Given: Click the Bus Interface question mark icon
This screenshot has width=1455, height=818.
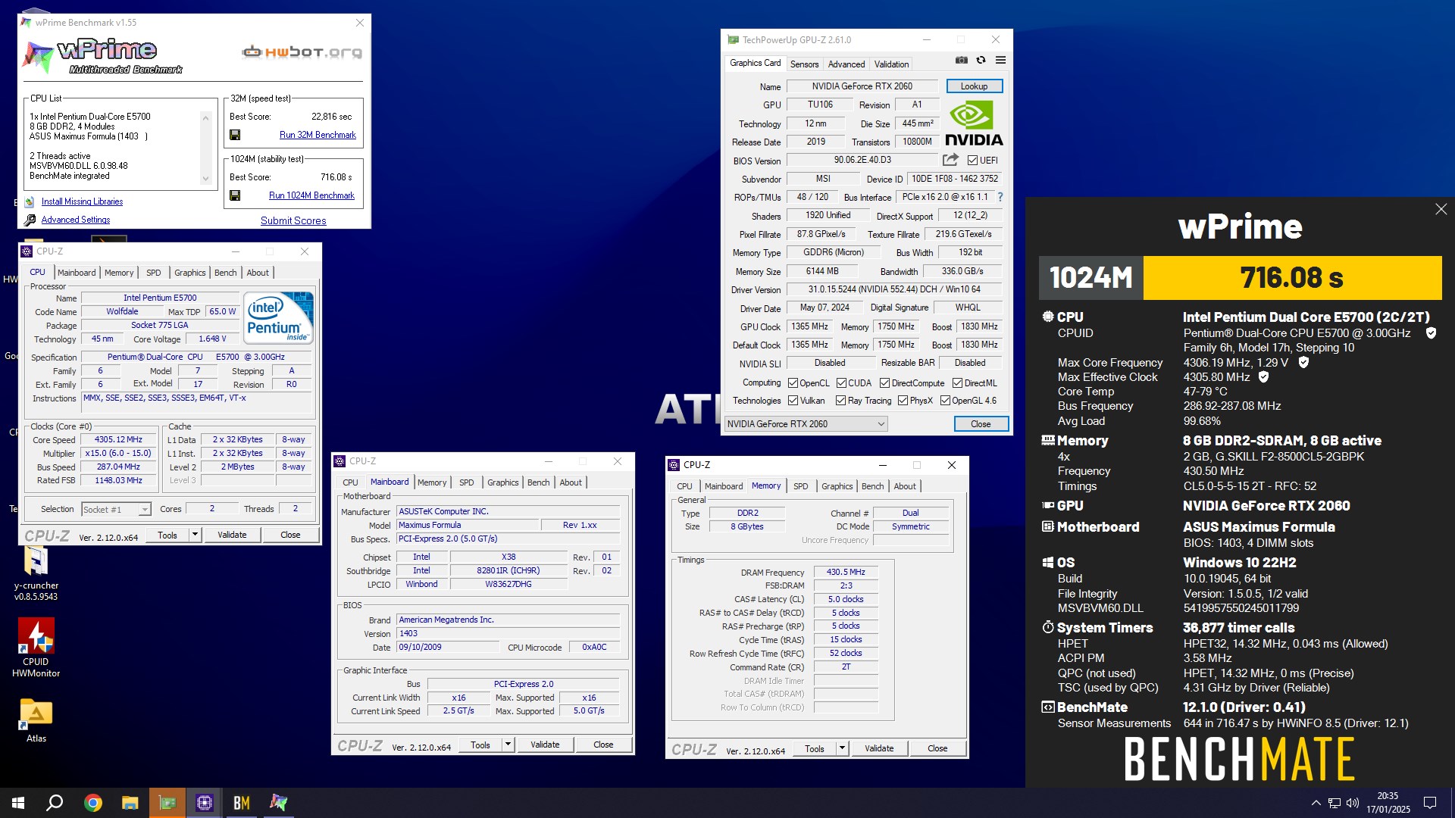Looking at the screenshot, I should coord(1000,197).
